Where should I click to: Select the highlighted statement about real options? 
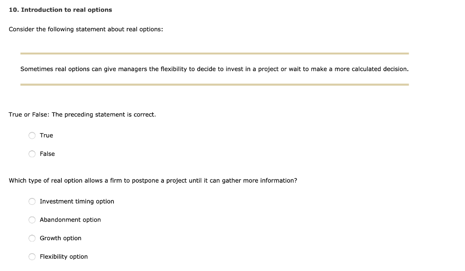pyautogui.click(x=214, y=69)
